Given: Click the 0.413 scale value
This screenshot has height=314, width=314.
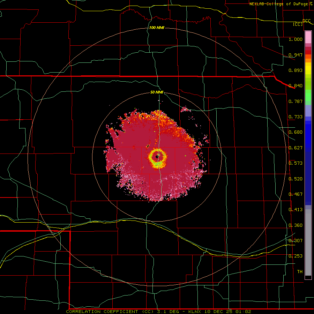Looking at the screenshot, I should click(296, 210).
